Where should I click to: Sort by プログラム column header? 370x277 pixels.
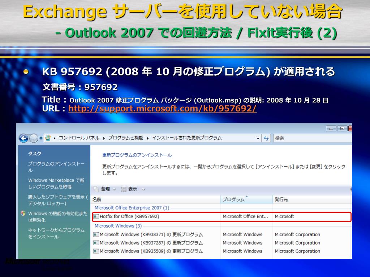tap(246, 199)
